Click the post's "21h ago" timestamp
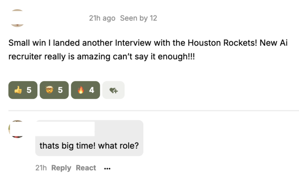299x184 pixels. [102, 18]
